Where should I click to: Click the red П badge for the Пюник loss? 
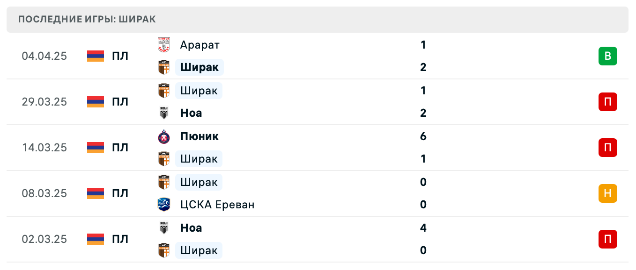point(608,148)
